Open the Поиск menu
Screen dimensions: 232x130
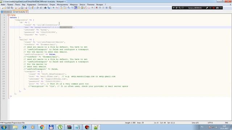(x=17, y=5)
